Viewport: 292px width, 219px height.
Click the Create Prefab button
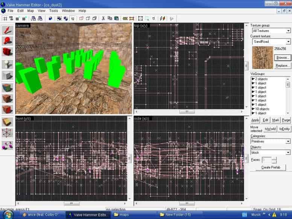coord(271,167)
